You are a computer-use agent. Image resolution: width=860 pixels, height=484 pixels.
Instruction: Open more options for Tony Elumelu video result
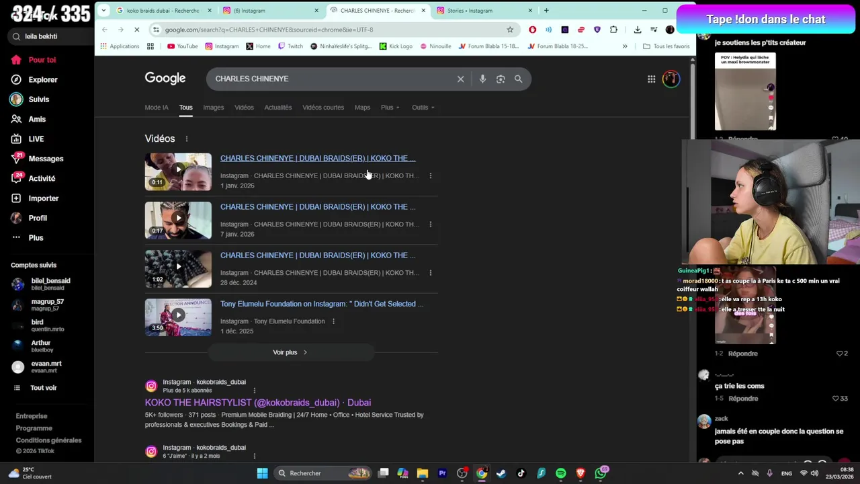pos(333,321)
